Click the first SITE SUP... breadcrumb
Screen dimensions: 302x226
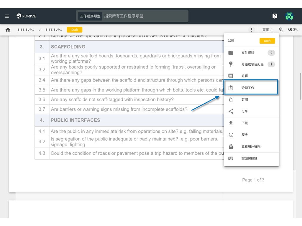(x=26, y=30)
